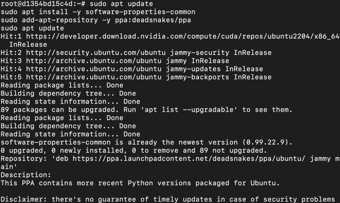Click the 'sudo apt install -y' command line
This screenshot has width=340, height=203.
(x=98, y=12)
